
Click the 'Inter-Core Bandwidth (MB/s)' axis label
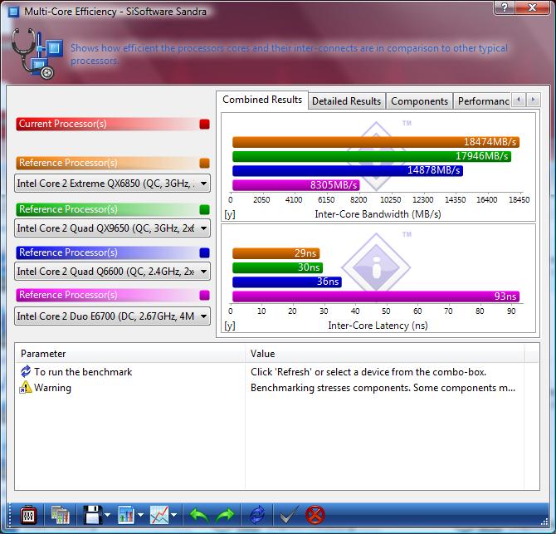click(x=378, y=214)
